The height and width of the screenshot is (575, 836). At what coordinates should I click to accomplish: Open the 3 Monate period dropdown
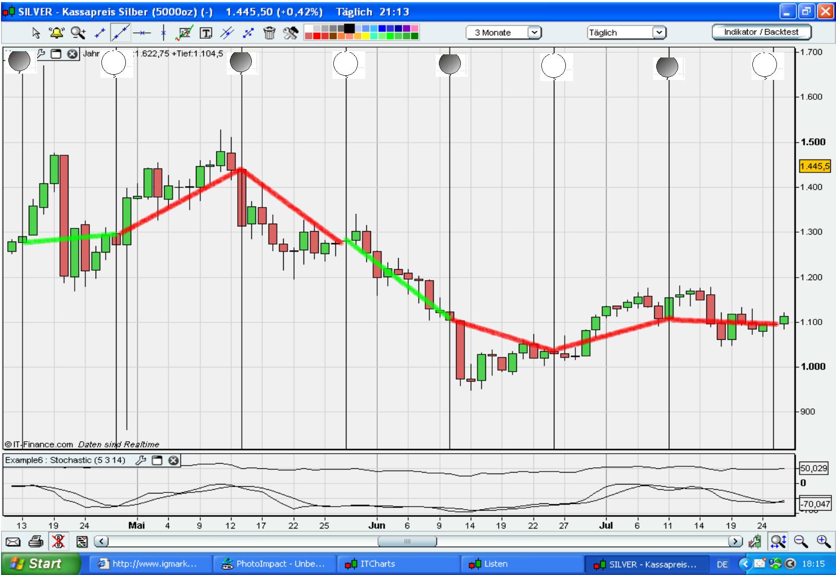(x=504, y=32)
